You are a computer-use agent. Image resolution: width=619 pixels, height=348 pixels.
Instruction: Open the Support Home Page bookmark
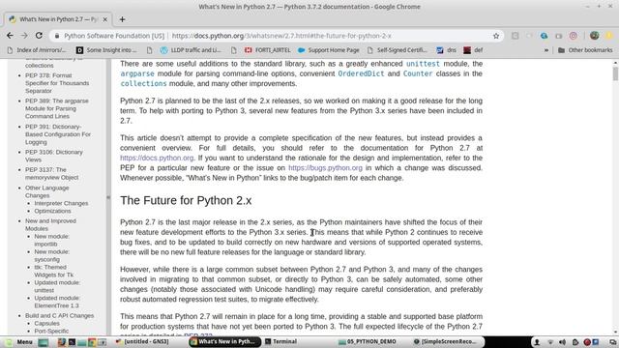(x=329, y=50)
